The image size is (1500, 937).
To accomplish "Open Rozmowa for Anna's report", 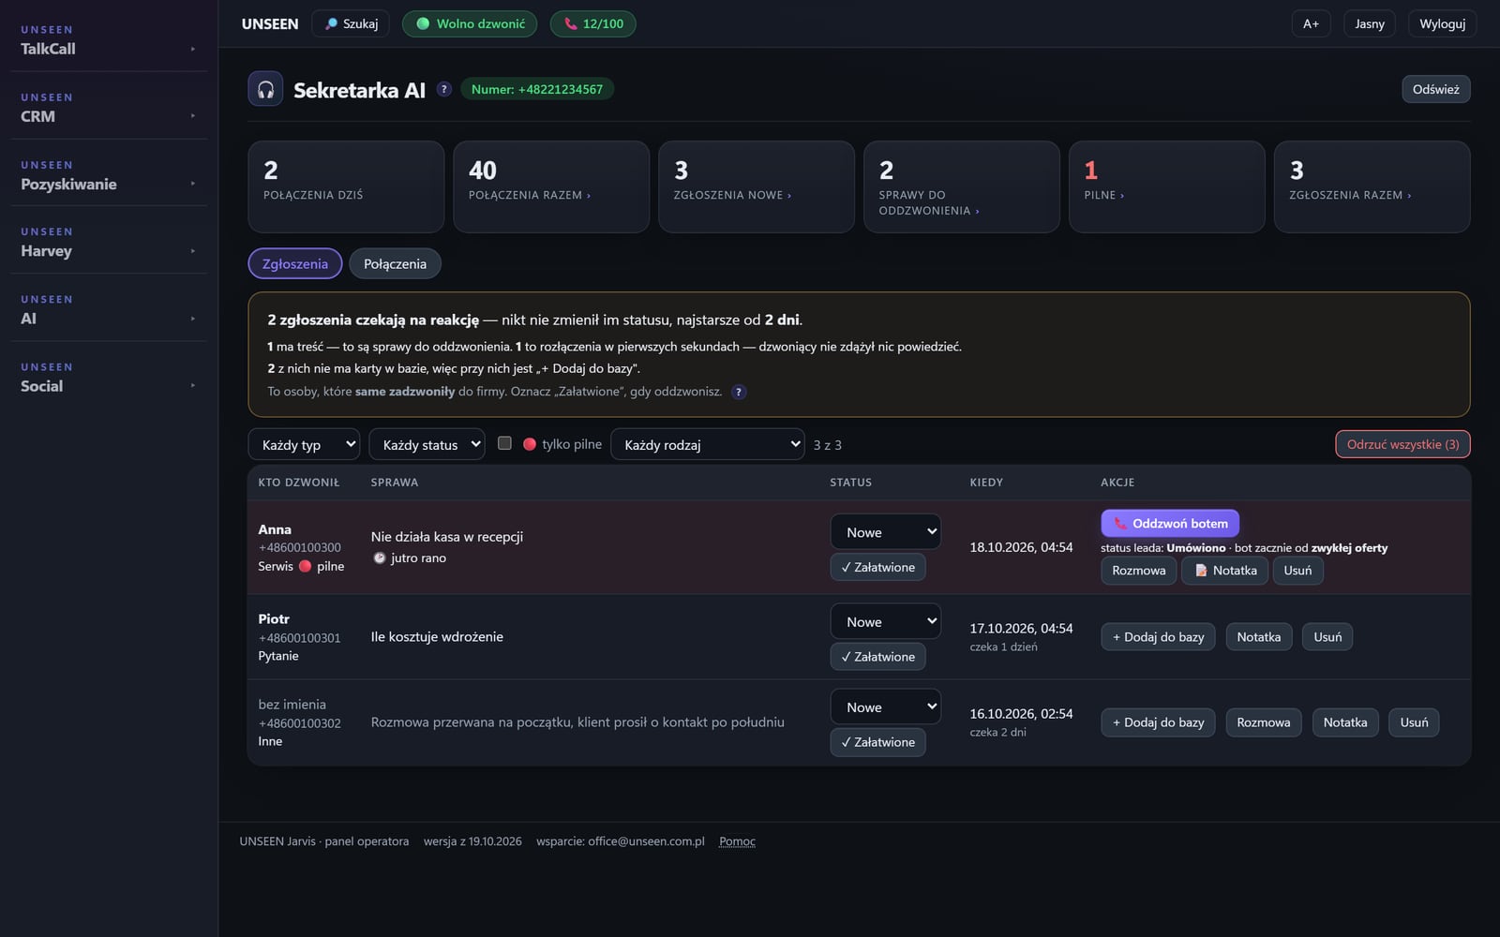I will coord(1138,571).
